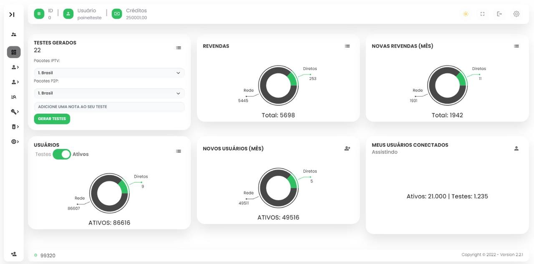Image resolution: width=534 pixels, height=264 pixels.
Task: Toggle the Testes/Ativos switch in Usuários
Action: [62, 154]
